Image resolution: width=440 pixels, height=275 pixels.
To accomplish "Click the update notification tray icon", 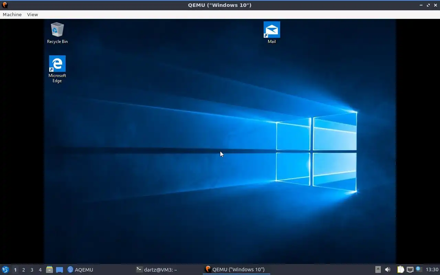I will tap(418, 269).
